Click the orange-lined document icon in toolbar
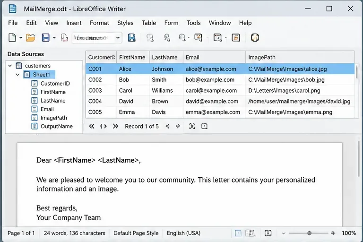 [x=236, y=37]
